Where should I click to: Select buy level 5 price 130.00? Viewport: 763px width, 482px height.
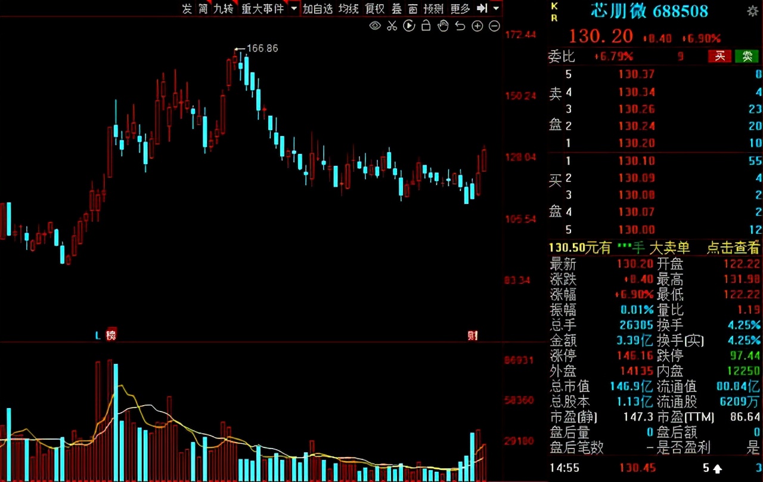coord(637,229)
